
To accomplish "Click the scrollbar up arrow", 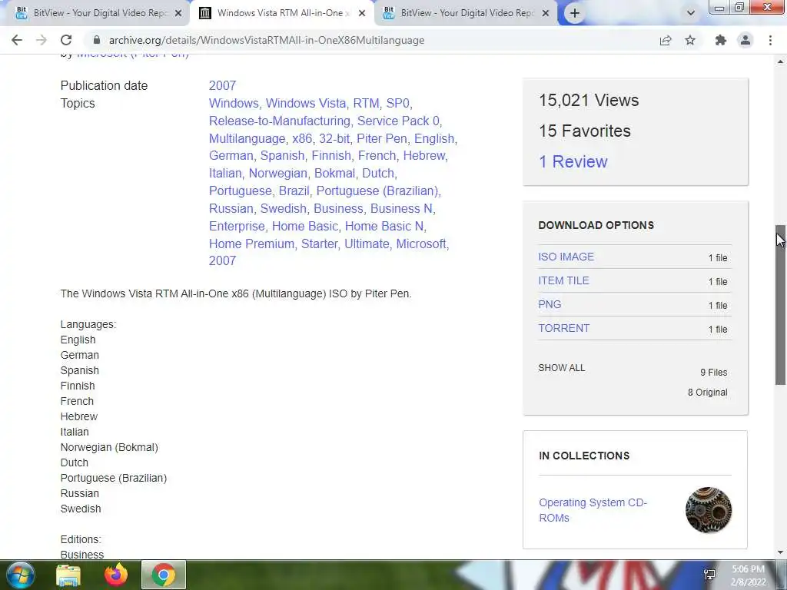I will 780,61.
